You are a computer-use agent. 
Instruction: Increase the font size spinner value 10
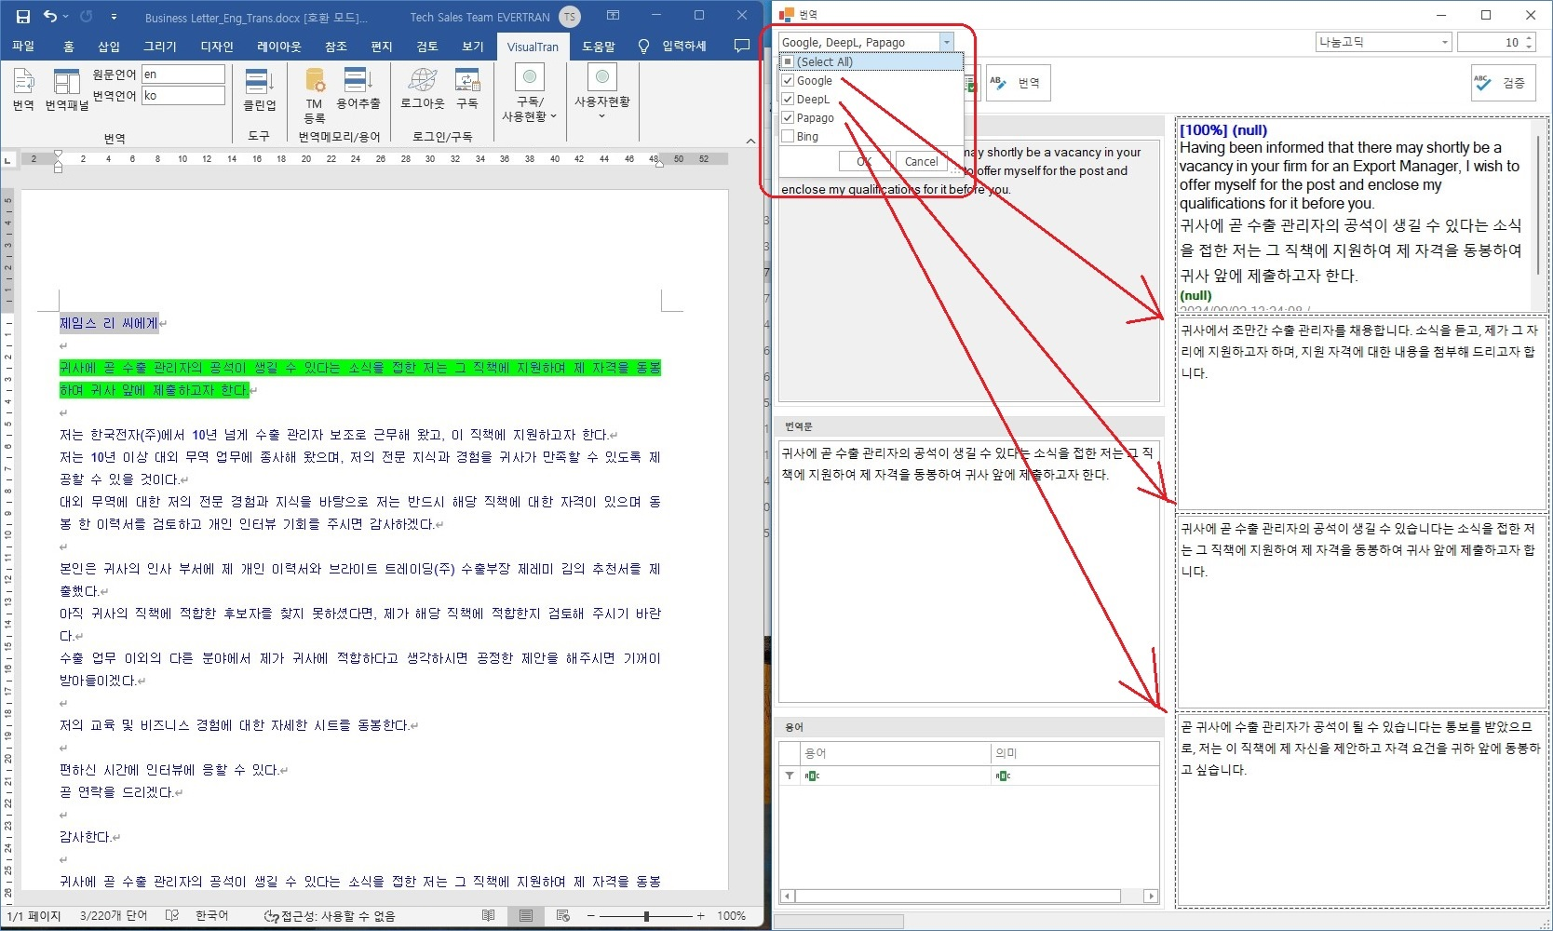tap(1529, 38)
